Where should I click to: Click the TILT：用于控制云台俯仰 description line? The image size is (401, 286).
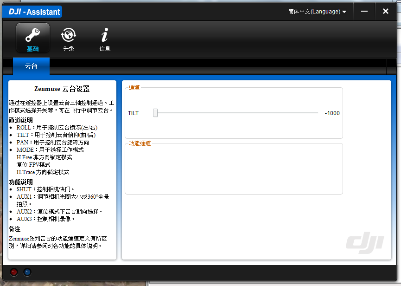56,135
